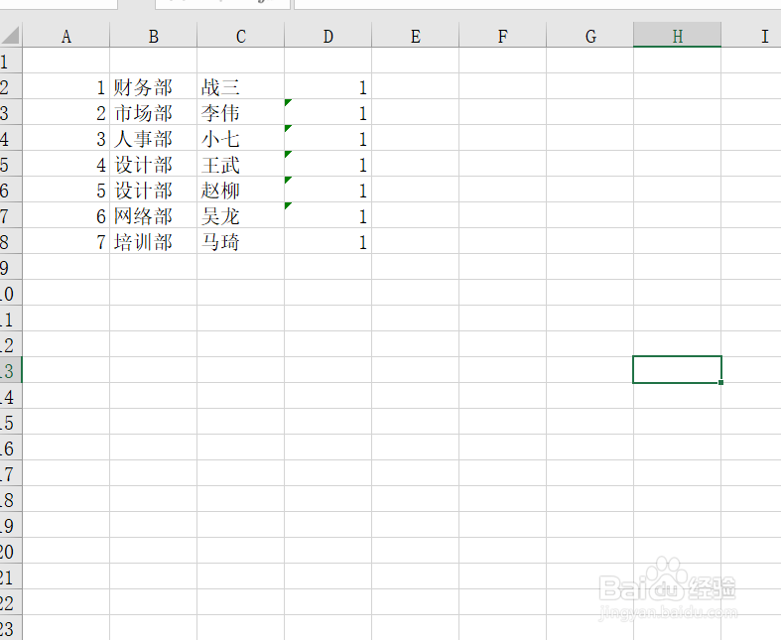Select column I header
This screenshot has width=781, height=640.
751,36
